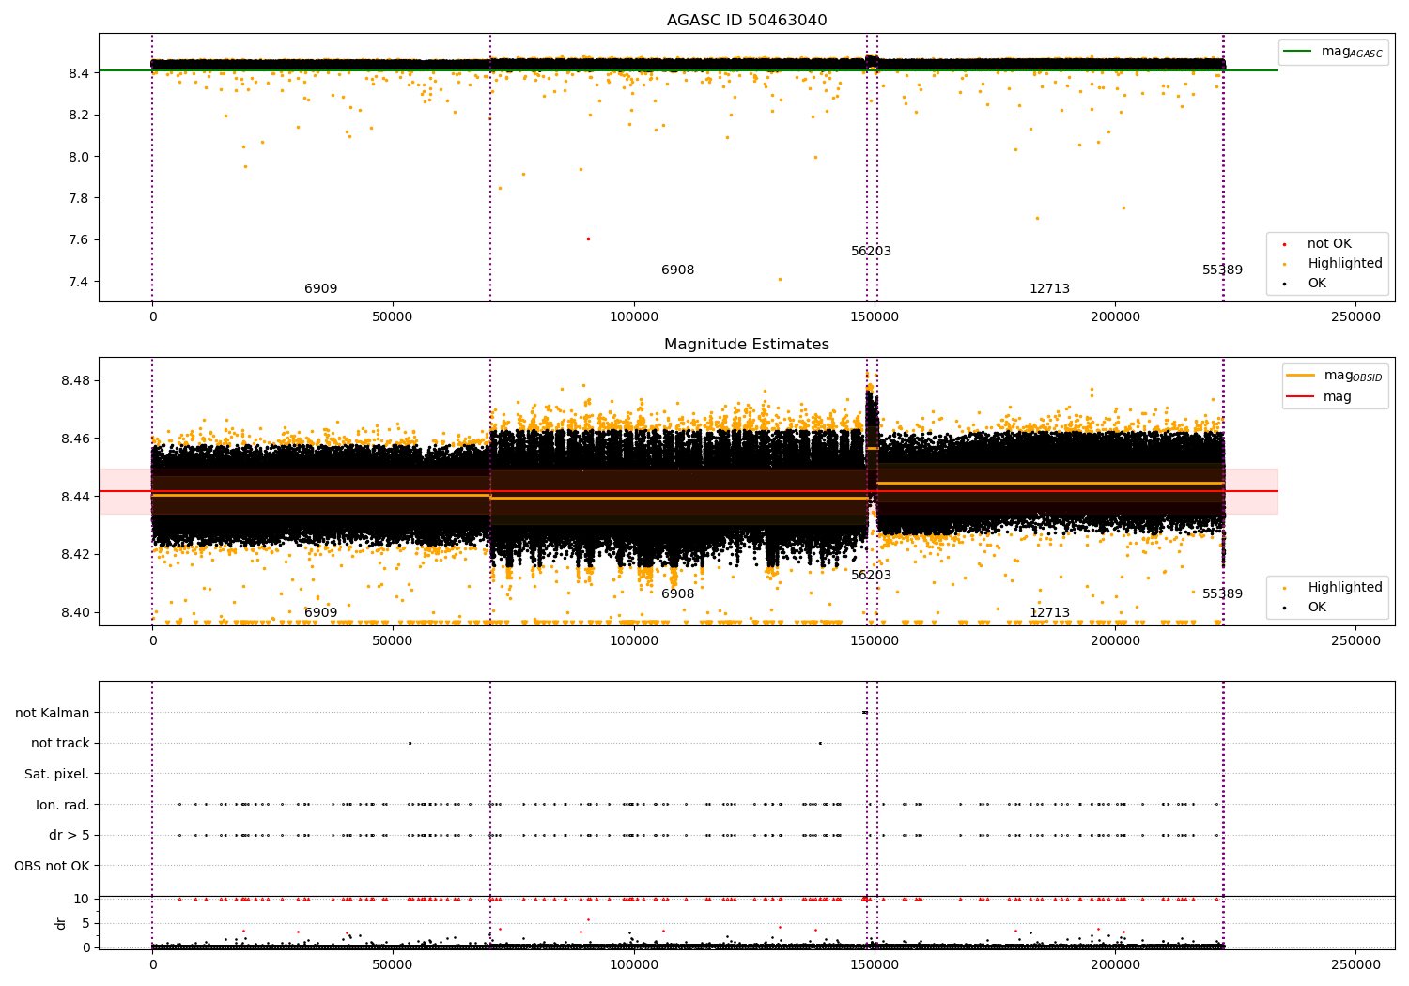This screenshot has width=1409, height=986.
Task: Click the dr axis tick value 5
Action: point(85,923)
